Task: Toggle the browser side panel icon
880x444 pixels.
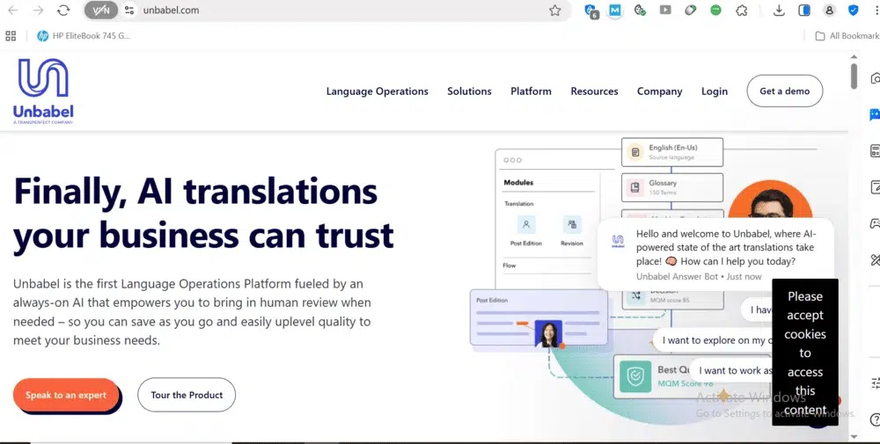Action: point(804,10)
